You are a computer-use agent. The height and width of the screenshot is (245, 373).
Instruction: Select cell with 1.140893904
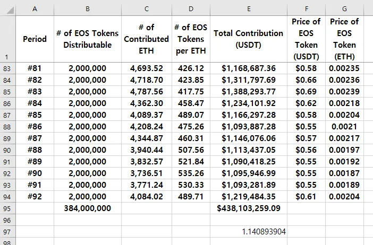pyautogui.click(x=249, y=232)
